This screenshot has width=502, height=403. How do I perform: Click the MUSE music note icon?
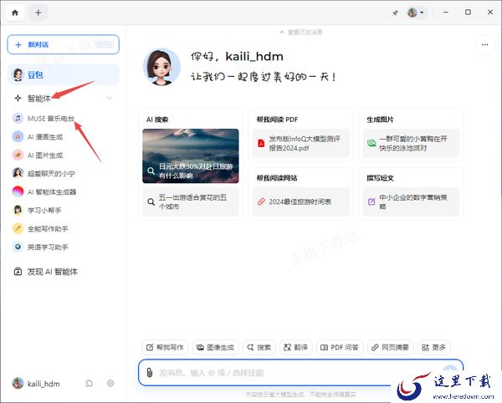click(x=18, y=119)
